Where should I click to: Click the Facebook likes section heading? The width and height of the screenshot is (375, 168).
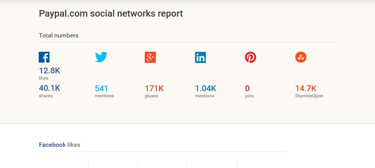(x=60, y=145)
